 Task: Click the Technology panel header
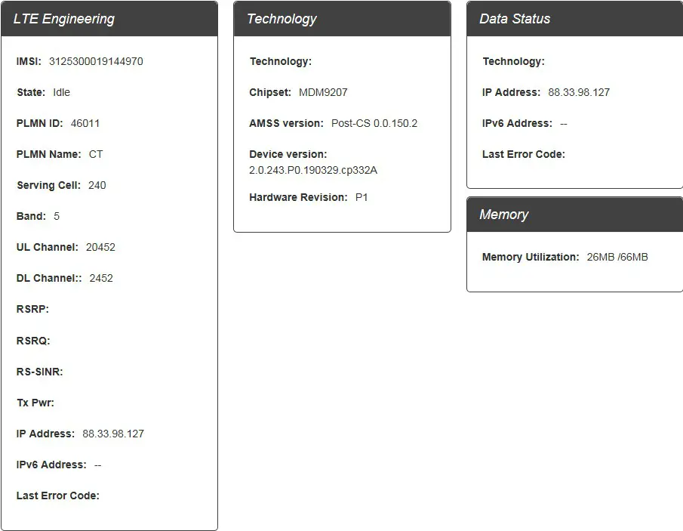[282, 18]
